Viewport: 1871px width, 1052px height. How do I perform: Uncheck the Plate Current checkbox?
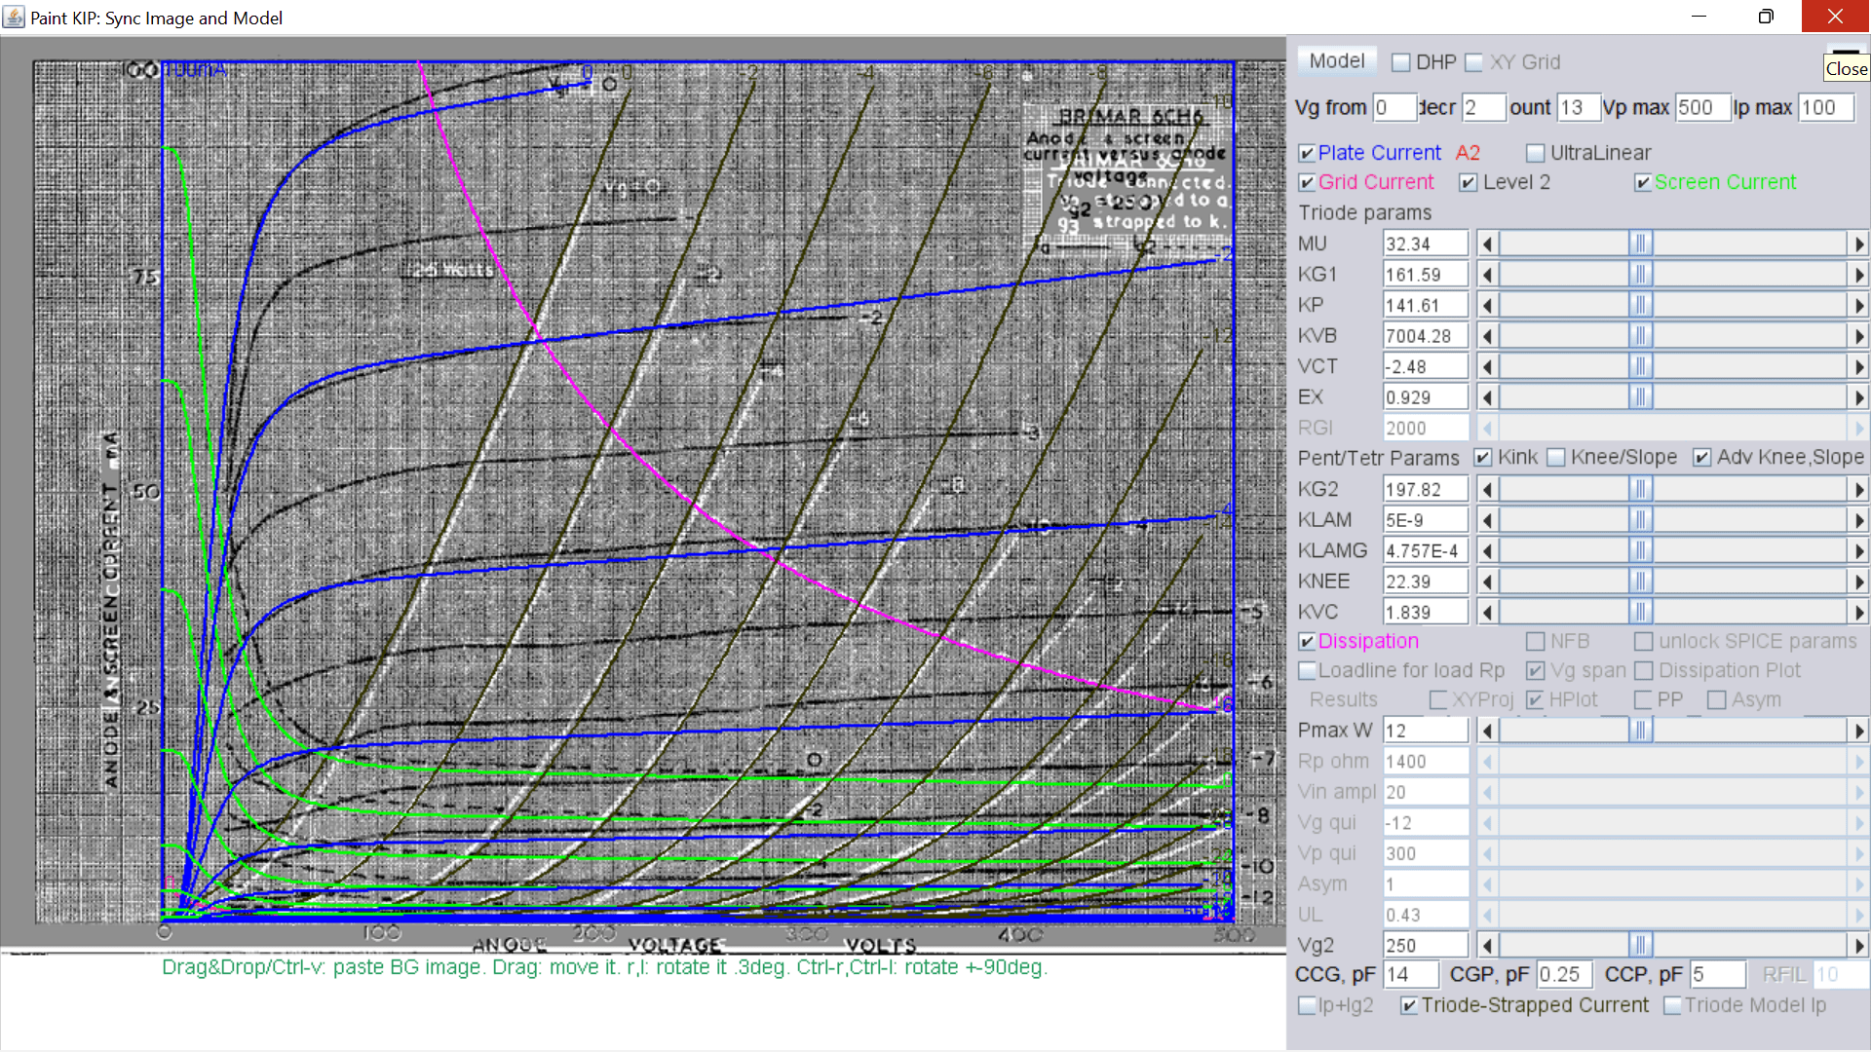(1308, 153)
